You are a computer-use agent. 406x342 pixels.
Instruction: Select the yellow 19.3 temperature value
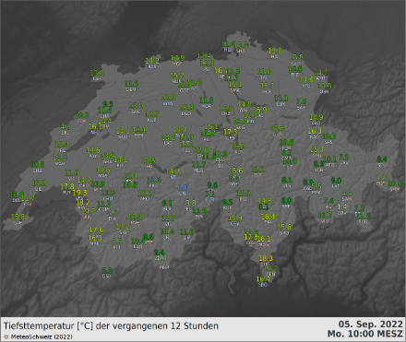[79, 193]
